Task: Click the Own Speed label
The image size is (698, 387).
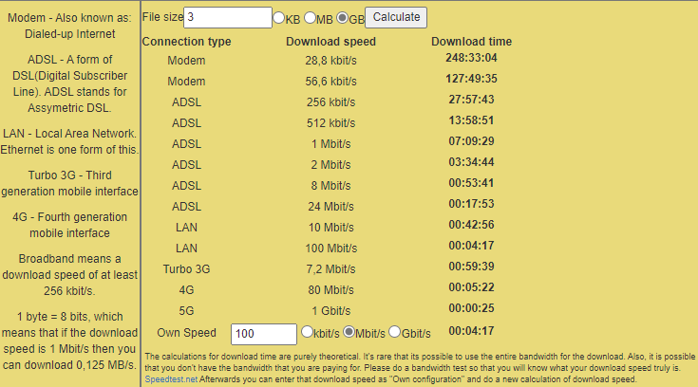Action: (186, 333)
